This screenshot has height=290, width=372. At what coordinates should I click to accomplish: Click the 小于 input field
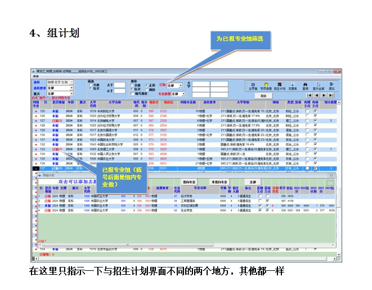coord(119,91)
